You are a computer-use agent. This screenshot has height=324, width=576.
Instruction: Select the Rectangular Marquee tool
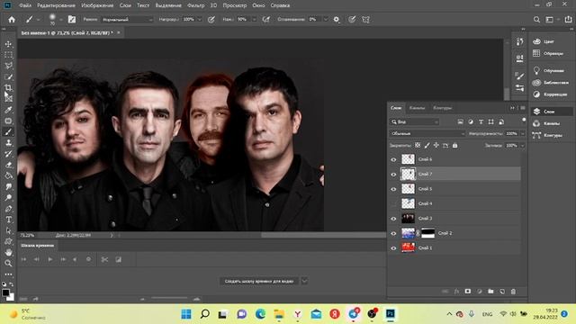coord(8,55)
